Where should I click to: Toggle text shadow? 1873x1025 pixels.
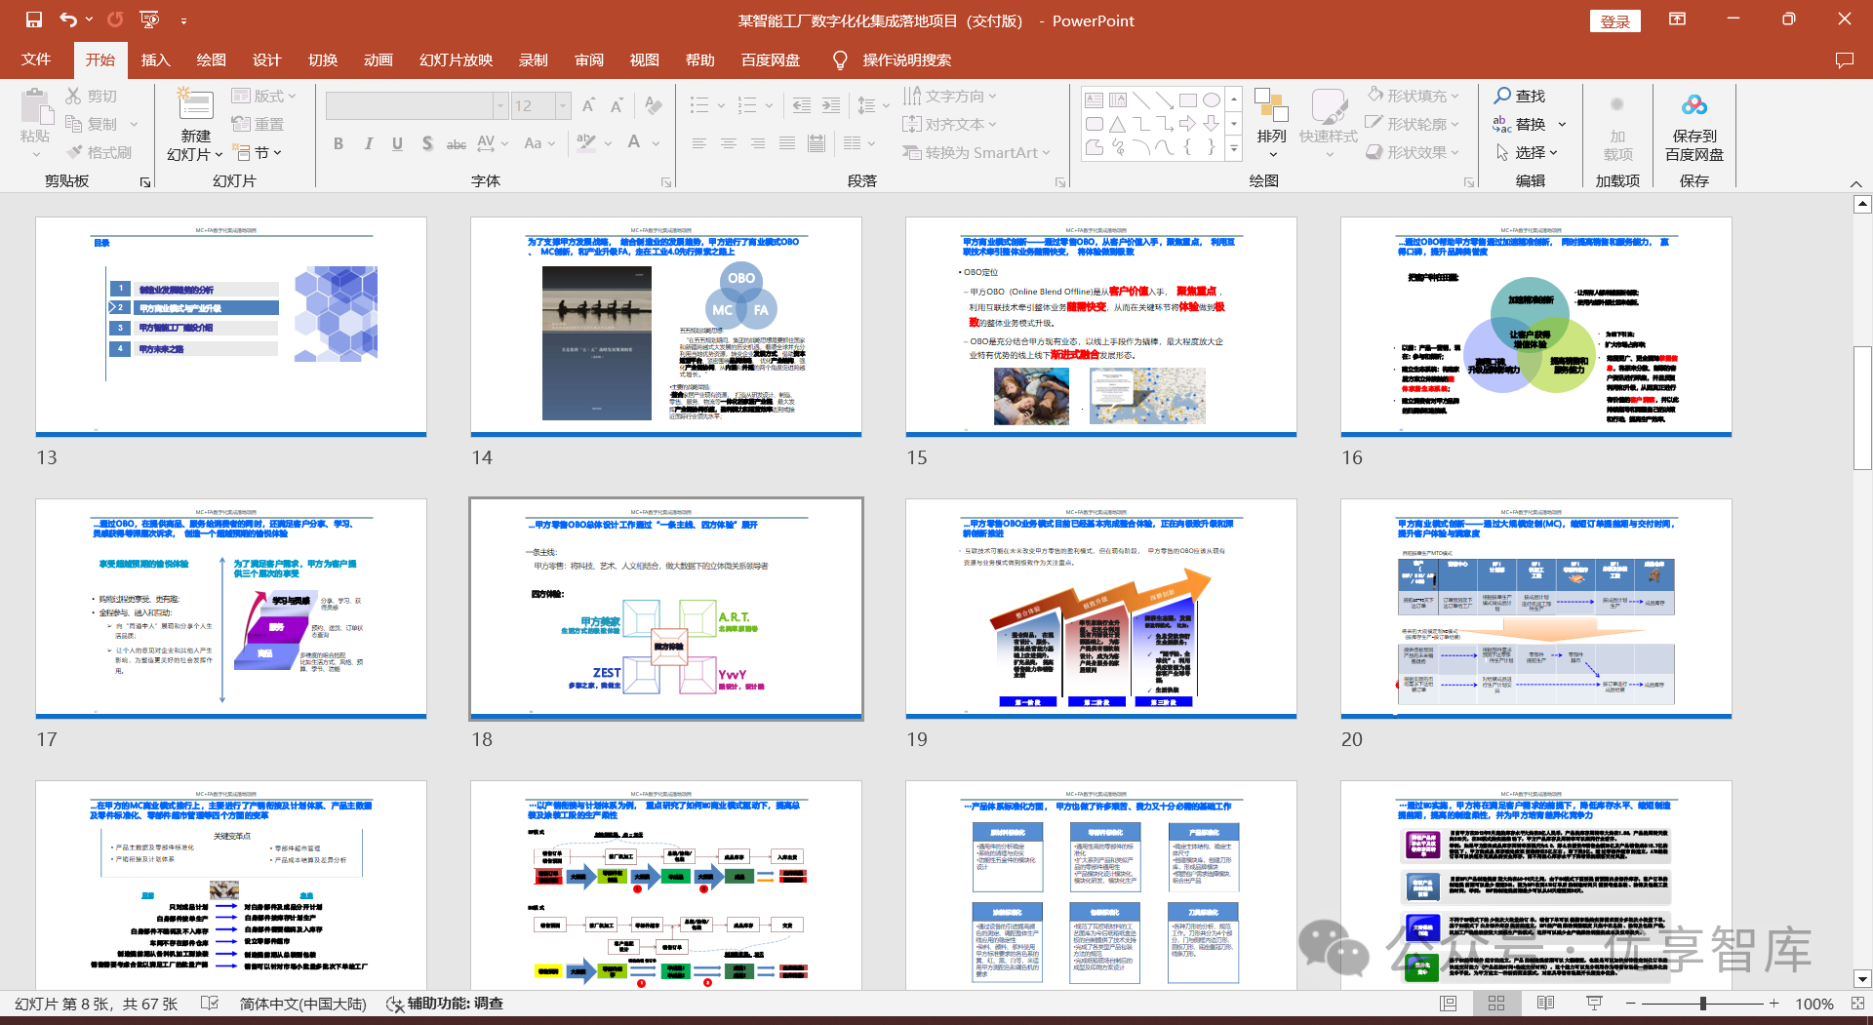point(427,143)
